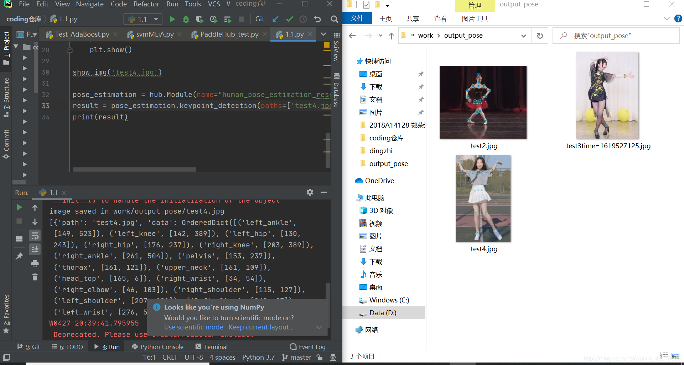This screenshot has width=684, height=365.
Task: Open the Structure tool window
Action: pyautogui.click(x=6, y=97)
